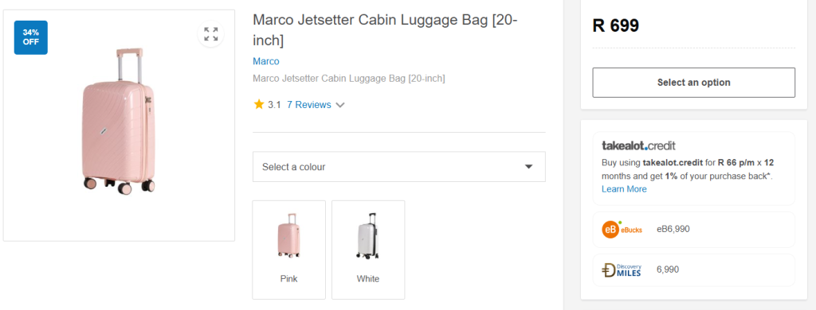Click the 6,990 Discovery Miles row

coord(694,270)
